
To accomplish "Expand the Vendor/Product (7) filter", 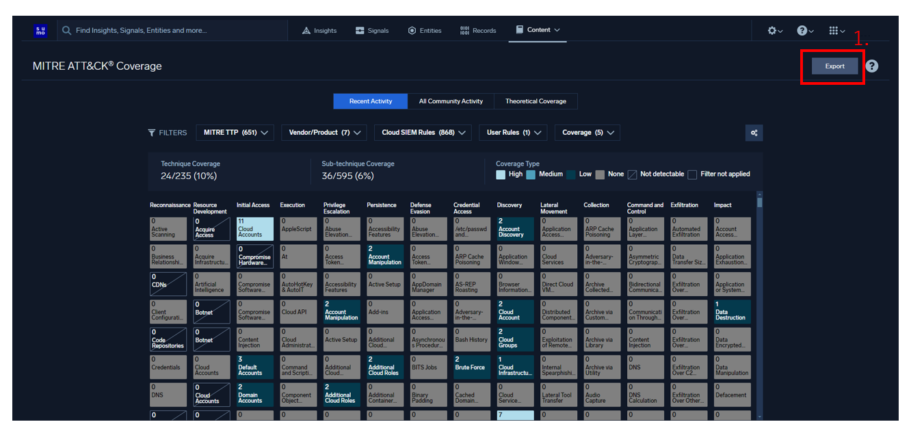I will pos(324,133).
